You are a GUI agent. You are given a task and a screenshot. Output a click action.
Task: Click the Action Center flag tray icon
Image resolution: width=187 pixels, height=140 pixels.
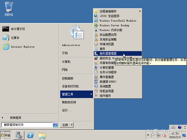[153, 135]
